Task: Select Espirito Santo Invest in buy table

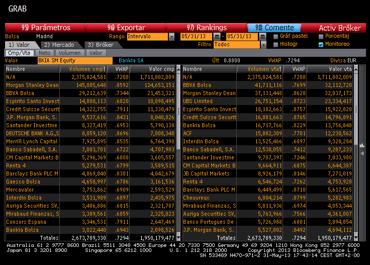Action: 90,101
